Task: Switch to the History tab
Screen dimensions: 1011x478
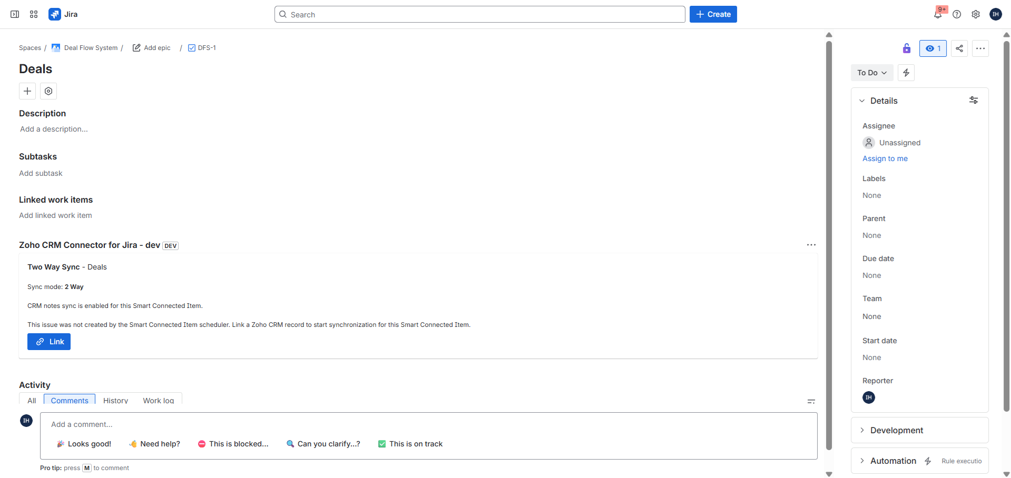Action: 115,401
